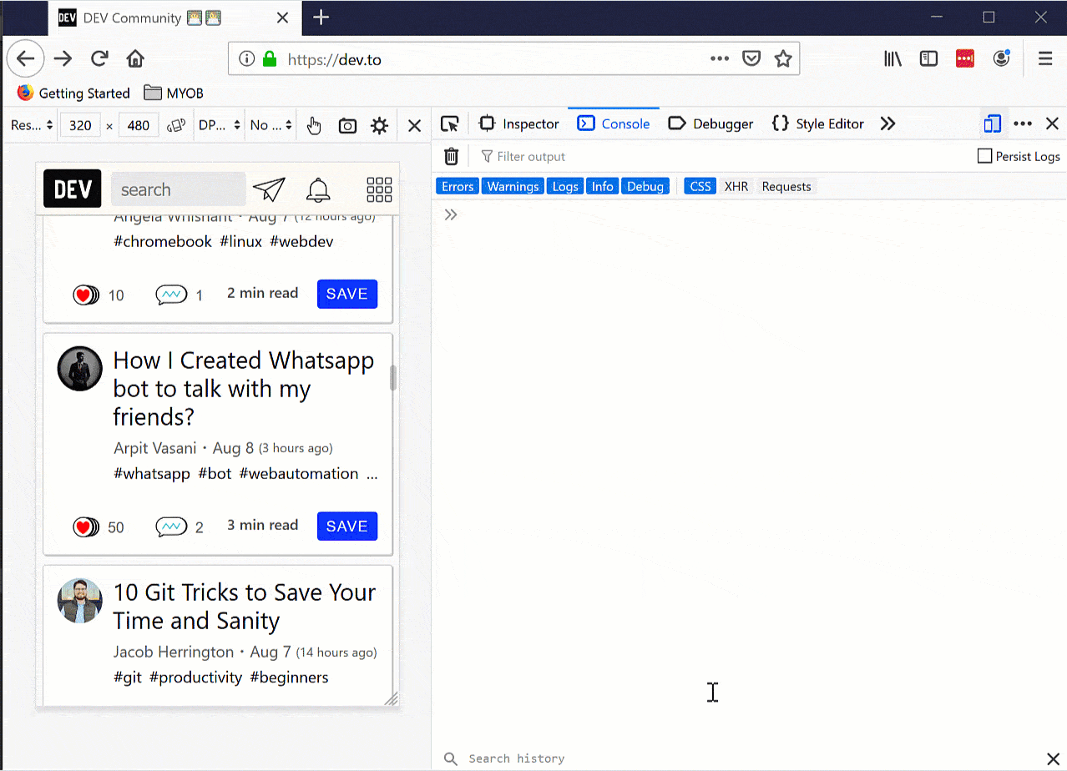This screenshot has width=1067, height=771.
Task: Open the MYOB bookmarks folder
Action: pos(174,93)
